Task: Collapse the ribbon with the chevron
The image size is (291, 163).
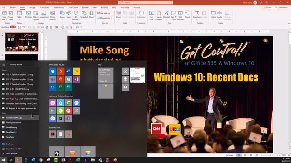Action: click(x=289, y=23)
